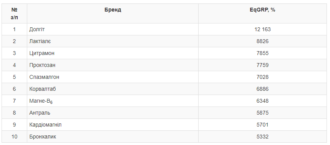The image size is (330, 145).
Task: Select the Корвалтаб brand cell
Action: (x=113, y=89)
